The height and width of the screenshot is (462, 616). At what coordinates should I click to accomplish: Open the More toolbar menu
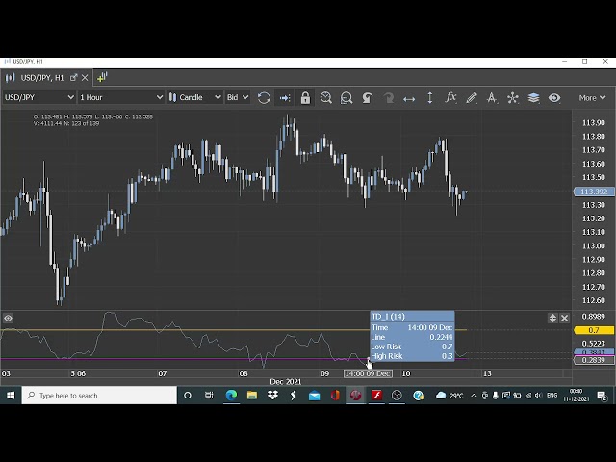[591, 97]
